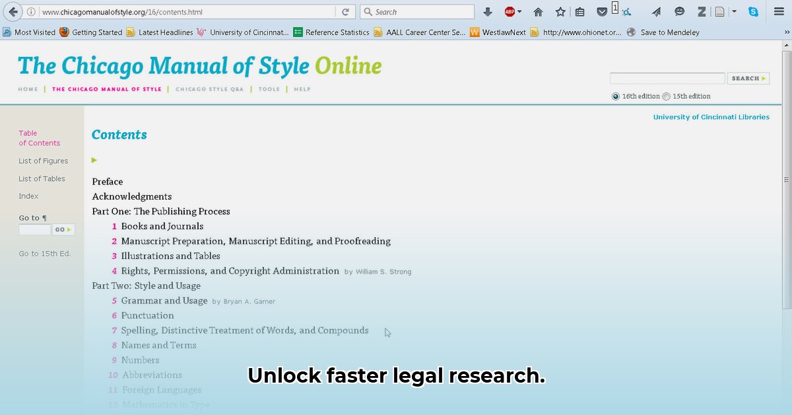Screen dimensions: 792x415
Task: Open chapter 5 Grammar and Usage
Action: pos(164,301)
